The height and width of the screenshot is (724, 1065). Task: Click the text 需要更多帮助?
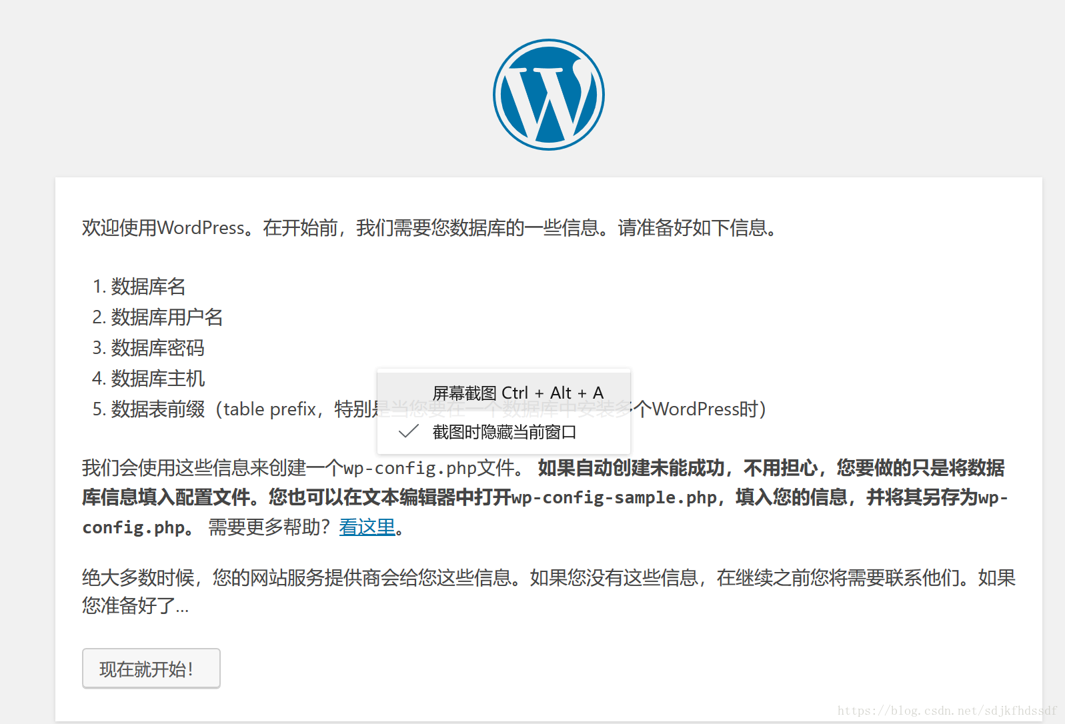coord(269,527)
